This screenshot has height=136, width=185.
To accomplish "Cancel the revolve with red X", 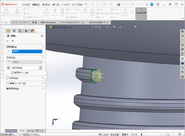I will point(12,41).
